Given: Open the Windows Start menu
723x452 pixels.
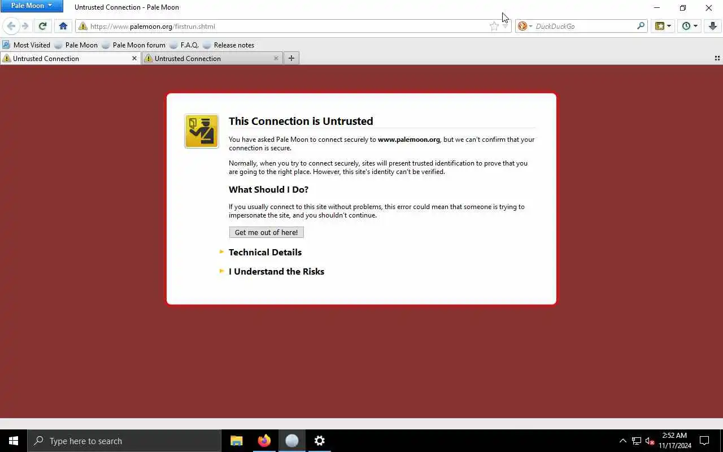Looking at the screenshot, I should coord(14,441).
